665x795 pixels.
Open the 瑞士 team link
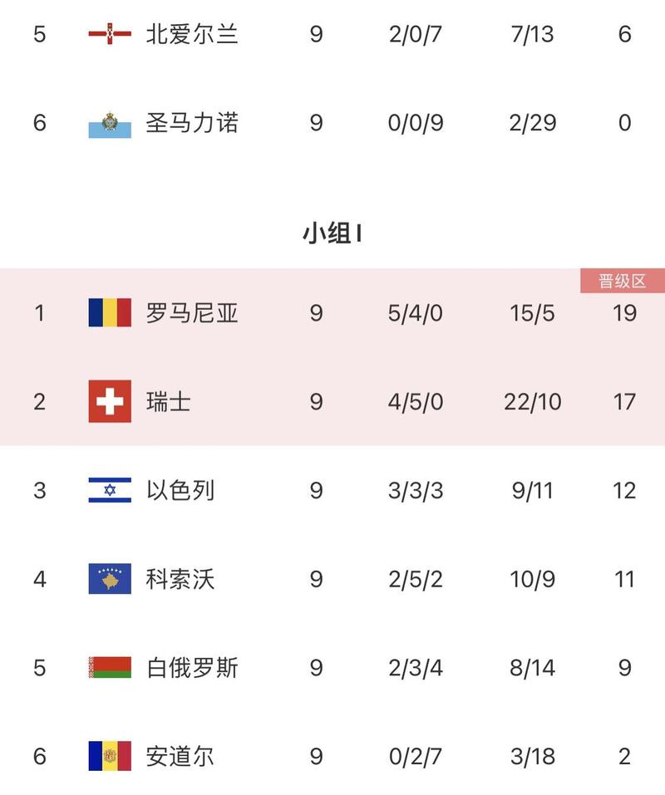coord(169,402)
